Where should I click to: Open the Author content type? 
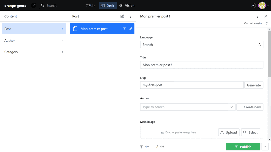pos(34,40)
